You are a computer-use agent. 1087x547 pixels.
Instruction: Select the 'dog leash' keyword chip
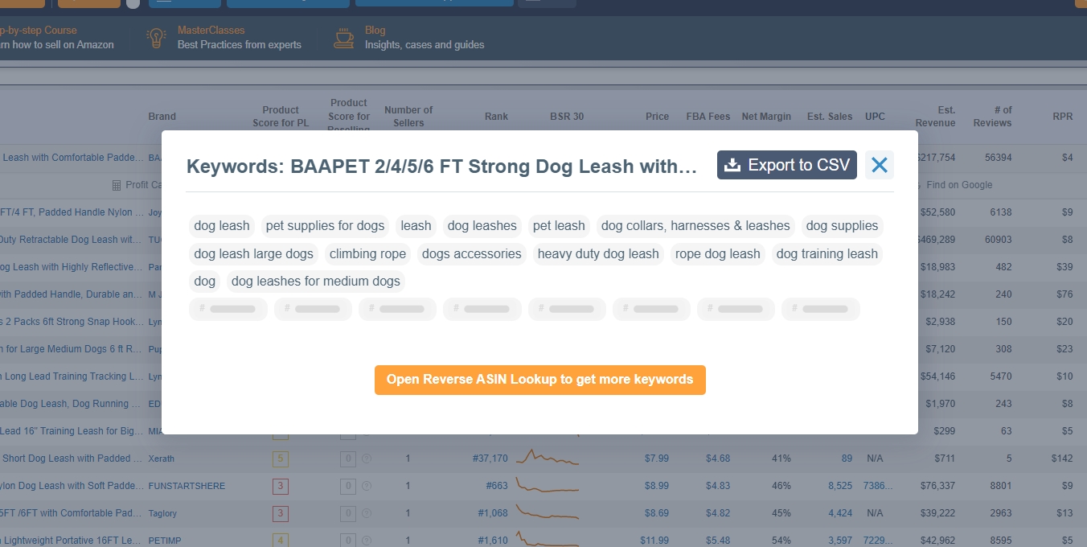(x=221, y=226)
